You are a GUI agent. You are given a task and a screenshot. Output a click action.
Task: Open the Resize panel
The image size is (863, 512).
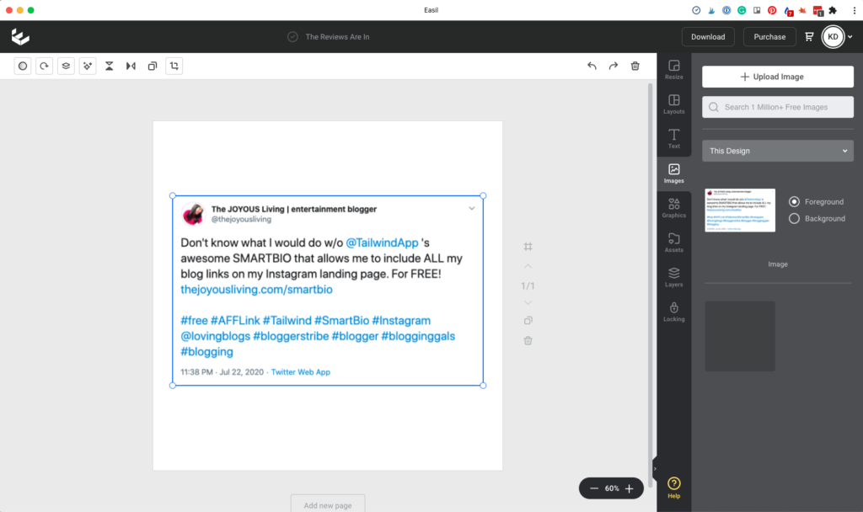tap(673, 70)
